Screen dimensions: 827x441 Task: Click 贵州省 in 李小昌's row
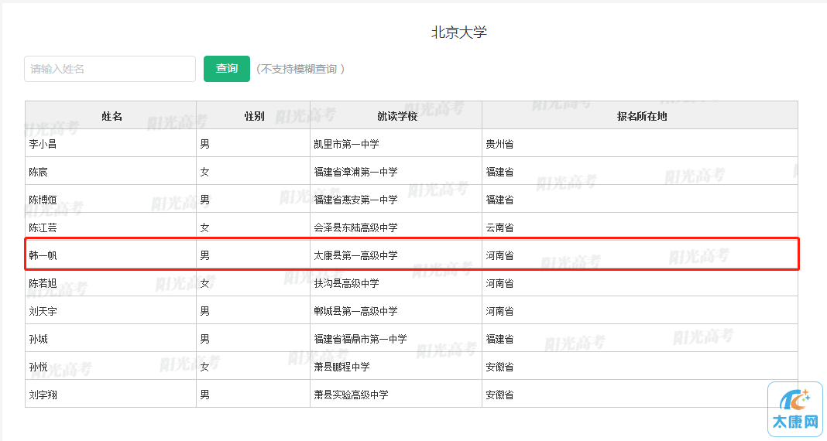click(x=499, y=144)
